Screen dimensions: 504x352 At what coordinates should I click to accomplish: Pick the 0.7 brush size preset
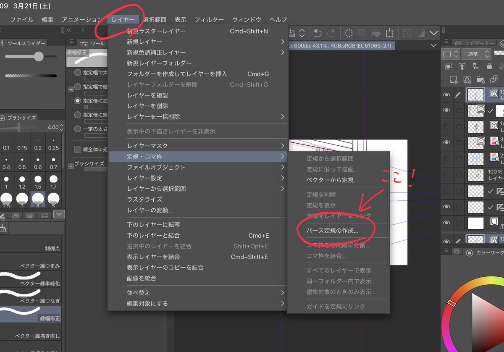(x=53, y=163)
